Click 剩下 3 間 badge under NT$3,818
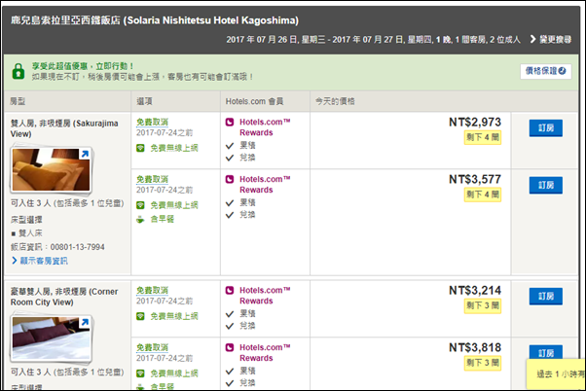586x391 pixels. tap(483, 363)
